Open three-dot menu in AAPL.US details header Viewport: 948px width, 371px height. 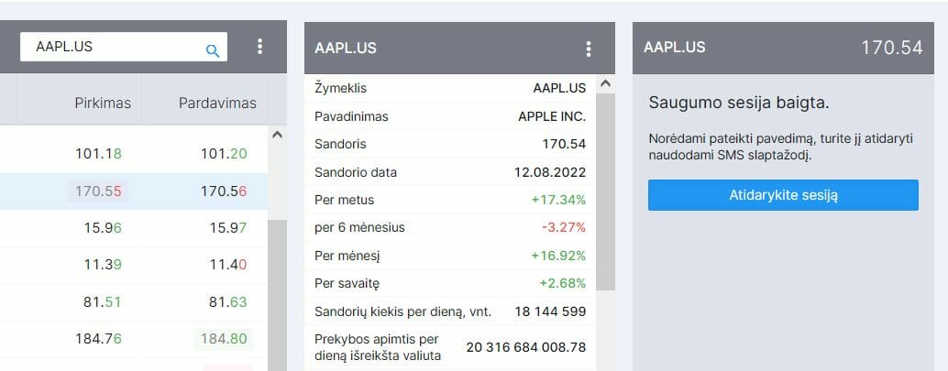click(589, 49)
